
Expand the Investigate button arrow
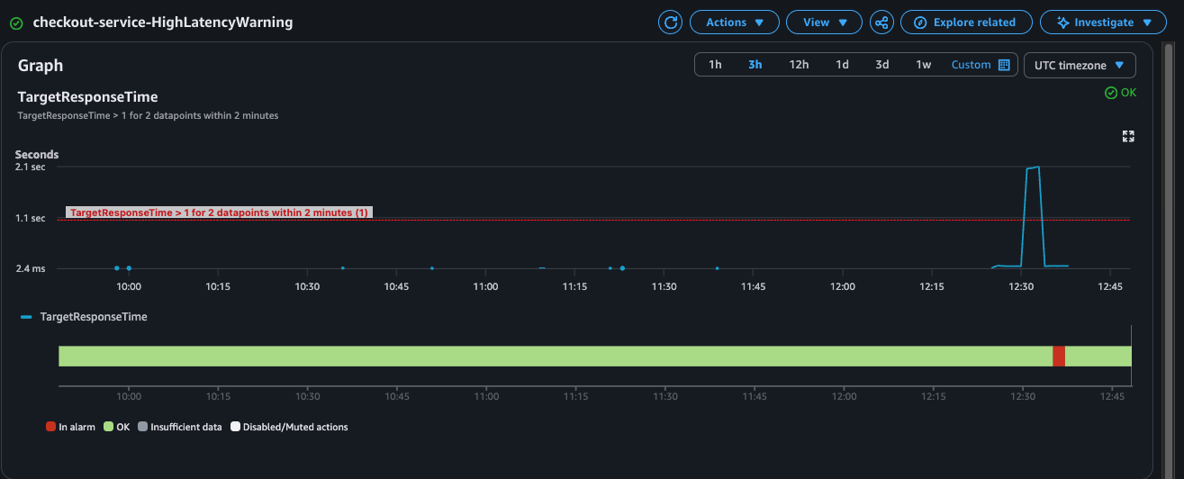tap(1147, 23)
